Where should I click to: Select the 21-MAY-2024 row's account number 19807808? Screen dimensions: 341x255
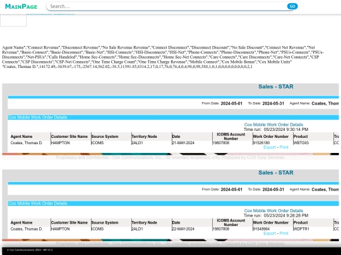point(221,143)
